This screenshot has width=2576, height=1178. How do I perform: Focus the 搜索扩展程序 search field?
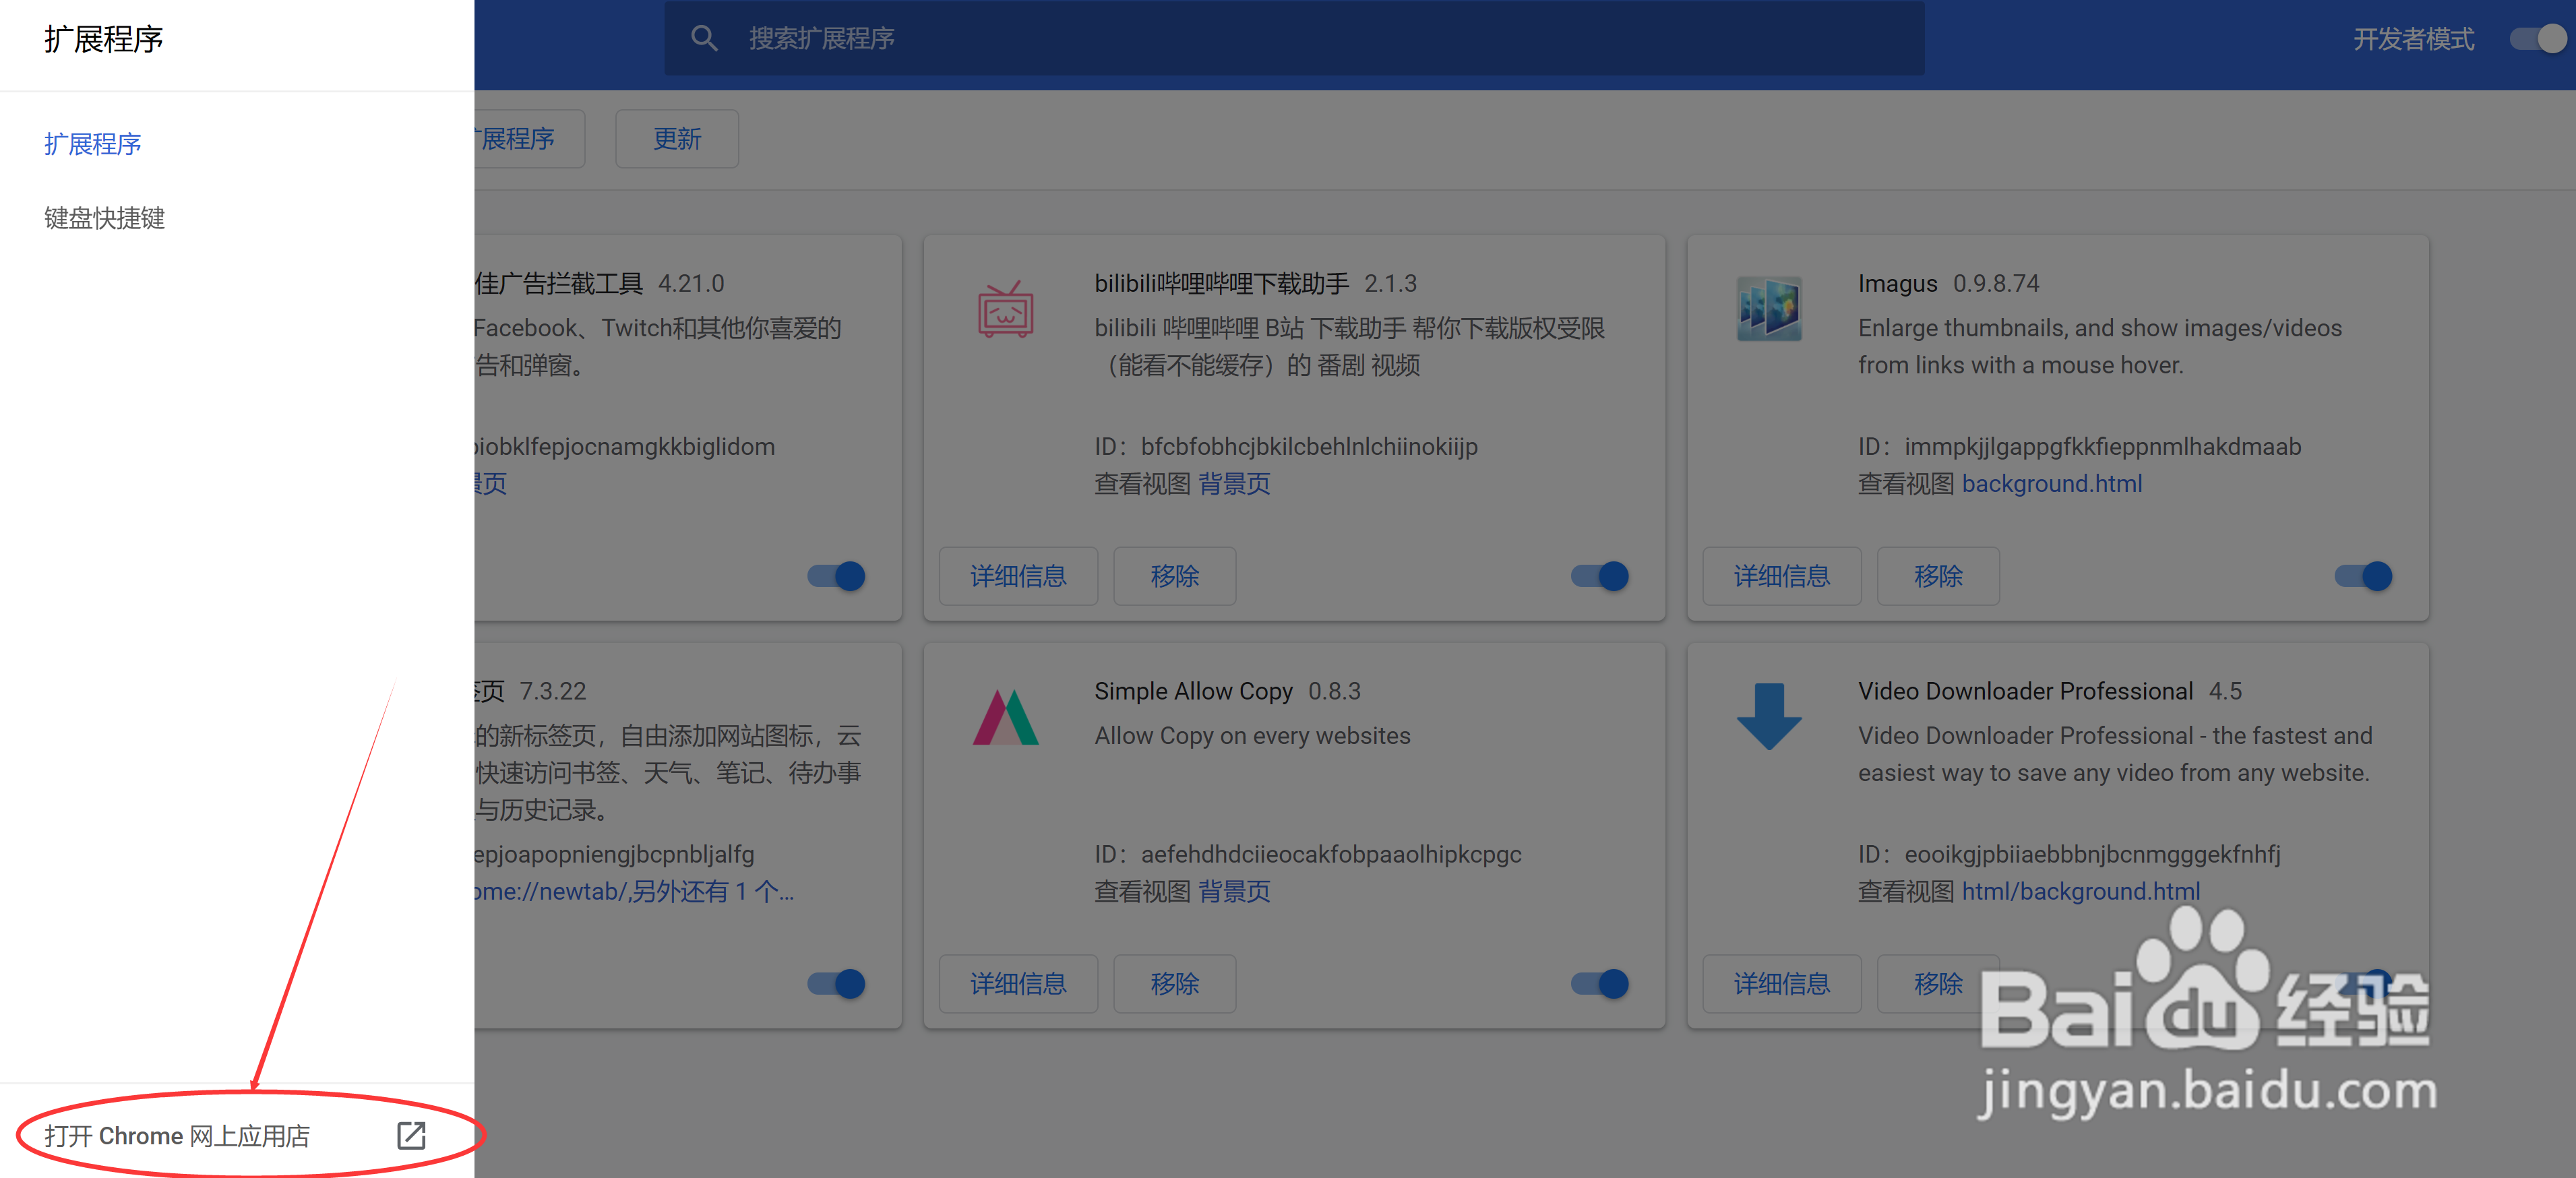[x=1294, y=39]
